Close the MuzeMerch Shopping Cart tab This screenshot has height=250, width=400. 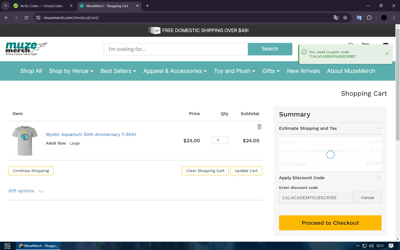pyautogui.click(x=137, y=6)
